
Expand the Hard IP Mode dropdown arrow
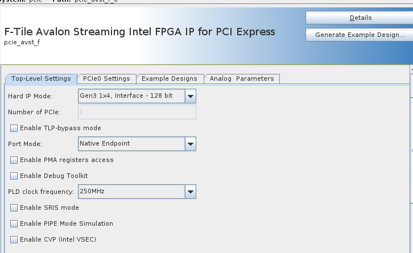click(191, 96)
